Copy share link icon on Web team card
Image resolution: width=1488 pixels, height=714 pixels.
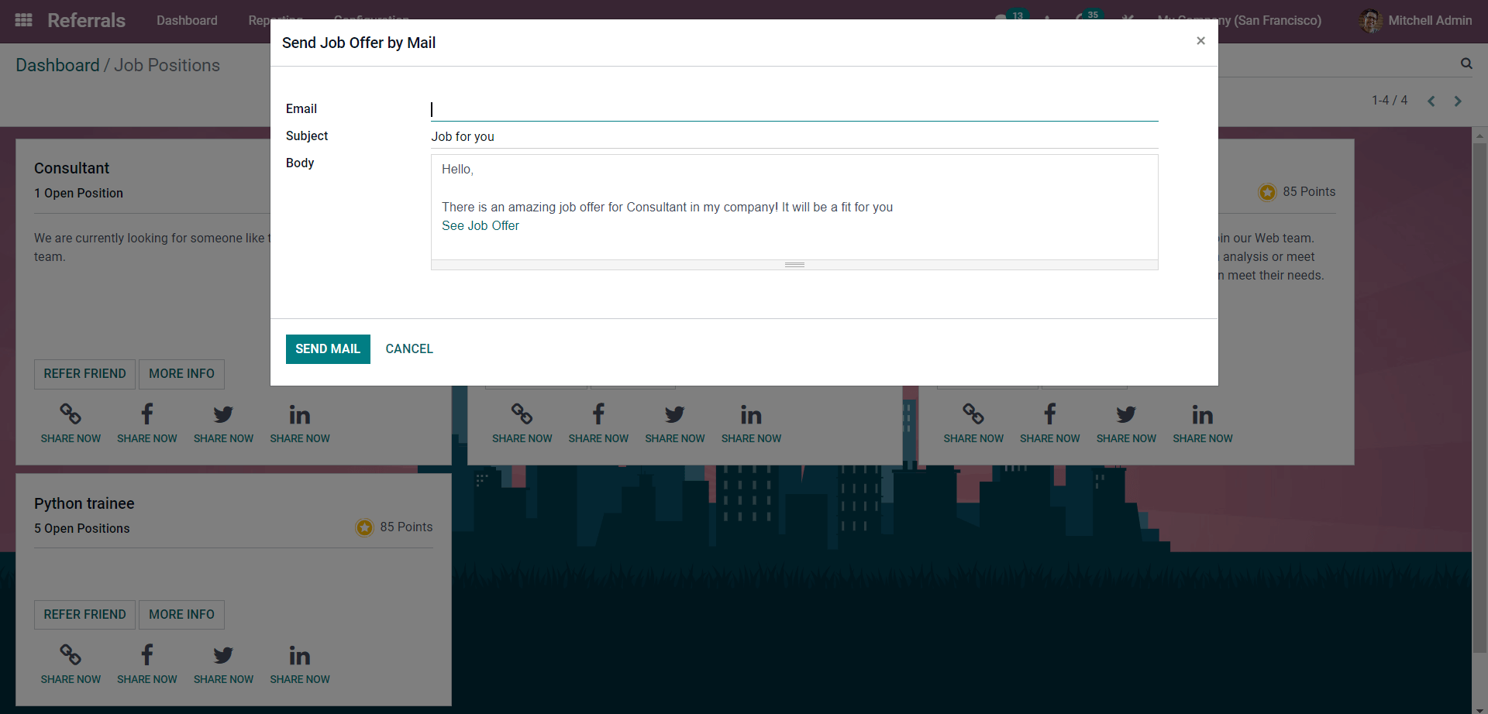(x=973, y=414)
